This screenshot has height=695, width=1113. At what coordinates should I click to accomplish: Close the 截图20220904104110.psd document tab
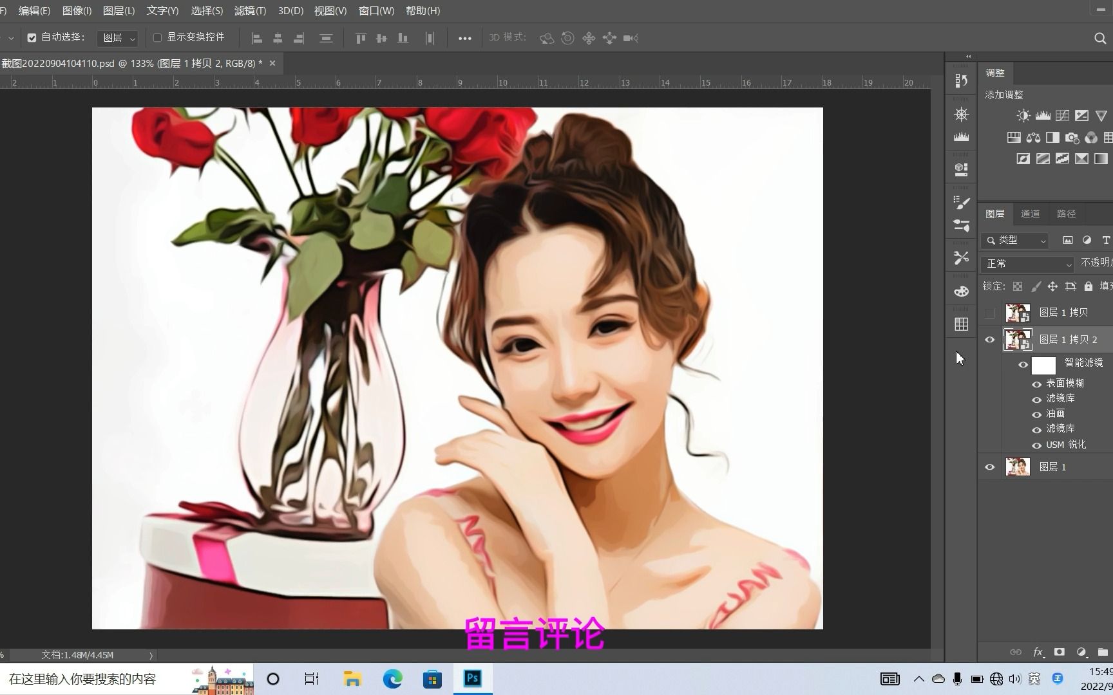pyautogui.click(x=272, y=63)
